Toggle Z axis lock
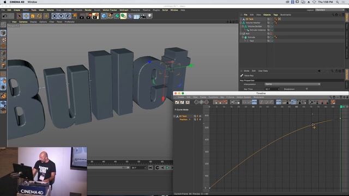Image resolution: width=349 pixels, height=196 pixels. coord(68,16)
